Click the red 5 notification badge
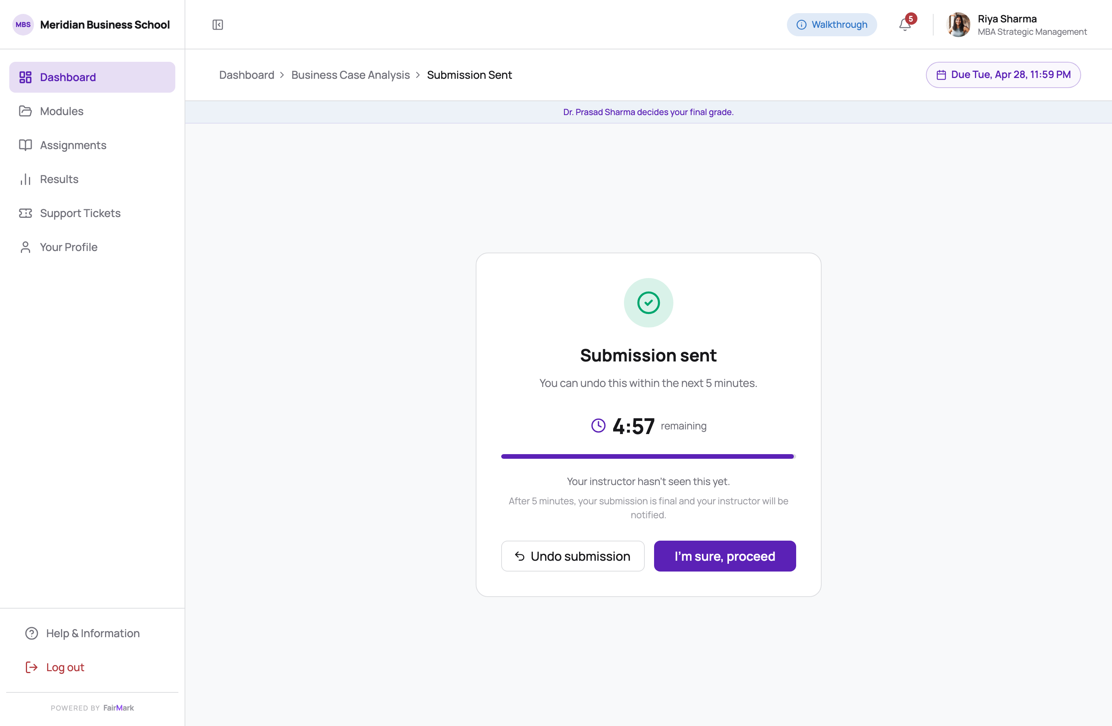 910,19
